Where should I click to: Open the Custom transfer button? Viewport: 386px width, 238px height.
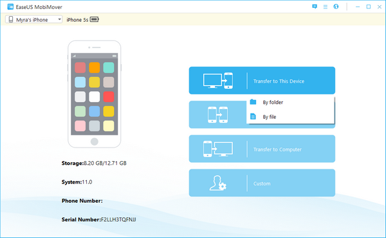coord(262,183)
